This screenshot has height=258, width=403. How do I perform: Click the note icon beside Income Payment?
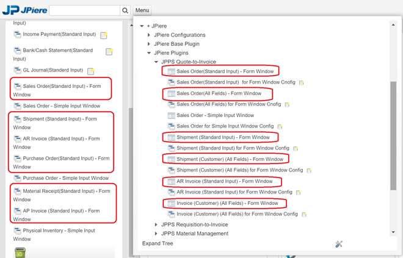coord(104,35)
